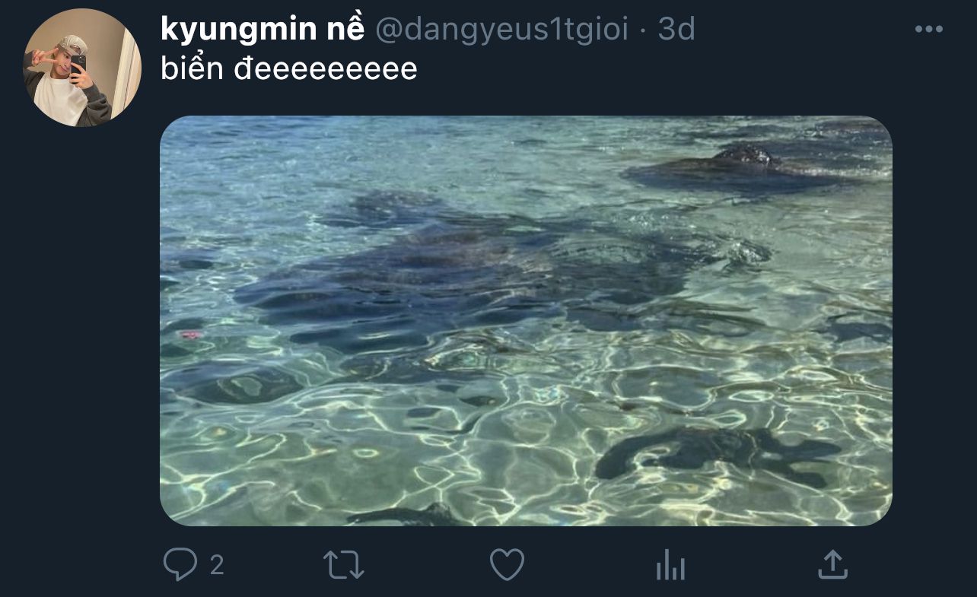Click the dark fish shape near photo's bottom right
977x597 pixels.
click(x=715, y=453)
